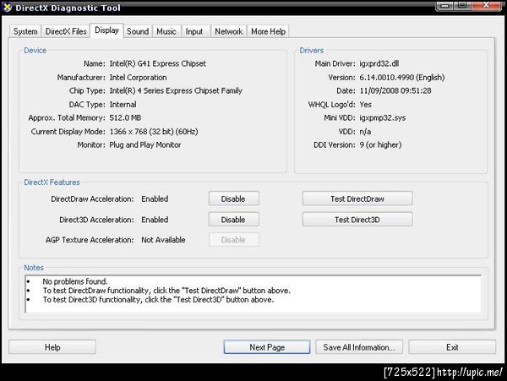The width and height of the screenshot is (507, 381).
Task: Click 'Intel(R) 4 Series Express Chipset Family'
Action: (176, 90)
